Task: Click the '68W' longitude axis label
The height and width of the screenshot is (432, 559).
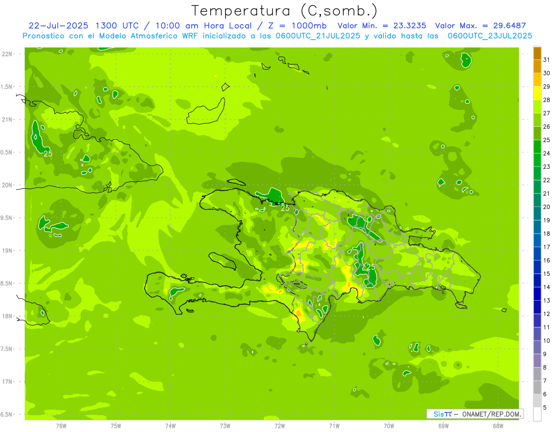Action: pyautogui.click(x=498, y=426)
